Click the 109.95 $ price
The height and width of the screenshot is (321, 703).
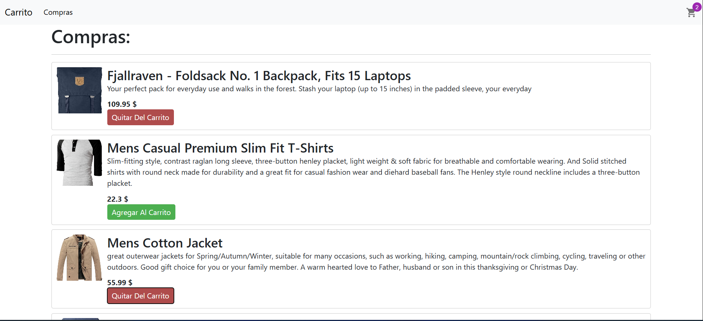[x=122, y=104]
